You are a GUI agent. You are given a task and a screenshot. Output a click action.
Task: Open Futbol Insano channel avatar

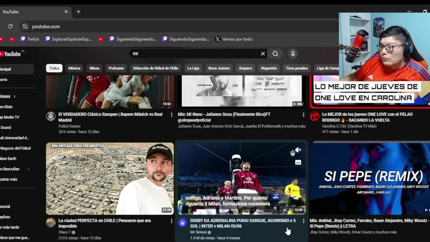pyautogui.click(x=51, y=116)
